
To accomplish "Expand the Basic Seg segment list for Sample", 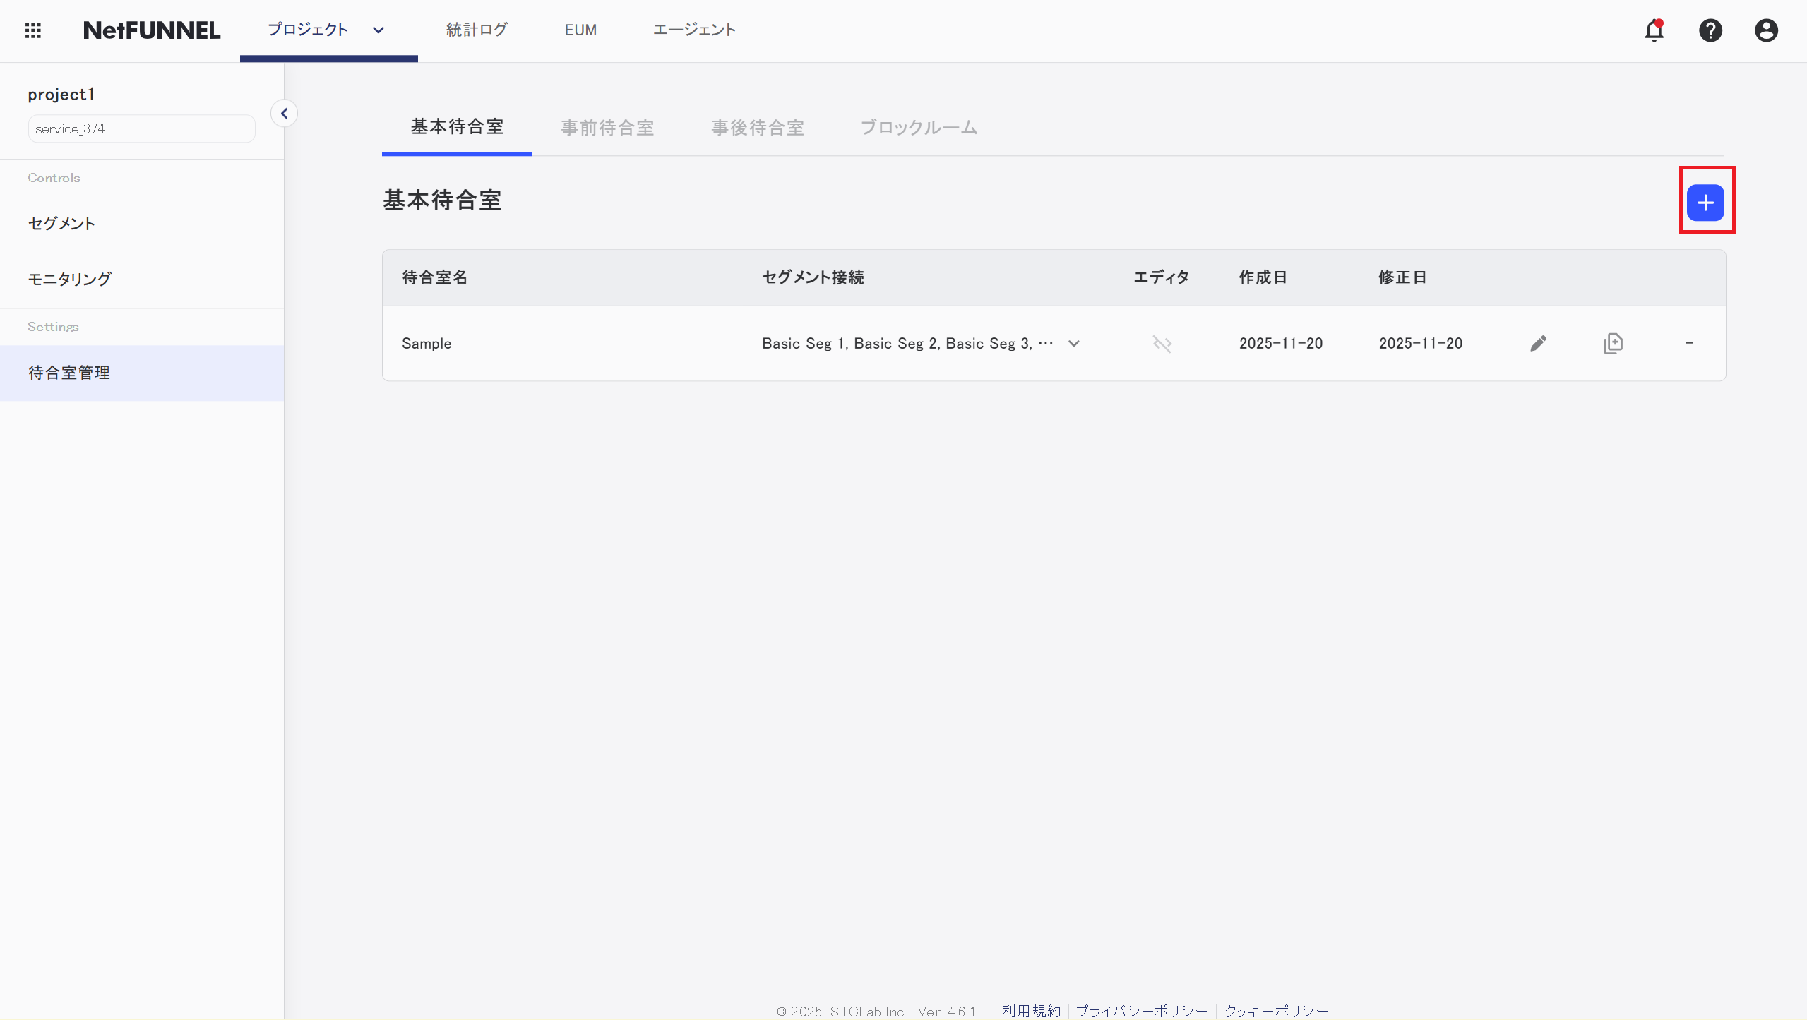I will (x=1073, y=344).
